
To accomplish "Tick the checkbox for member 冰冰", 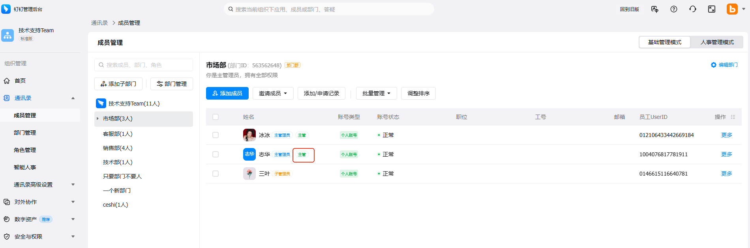I will point(216,135).
